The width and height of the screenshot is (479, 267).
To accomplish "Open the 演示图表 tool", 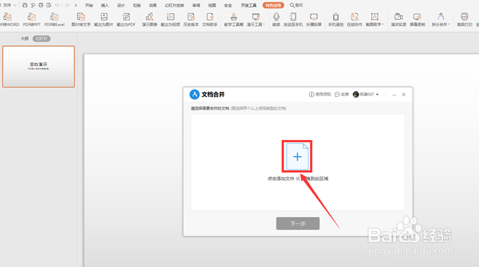I will click(149, 19).
